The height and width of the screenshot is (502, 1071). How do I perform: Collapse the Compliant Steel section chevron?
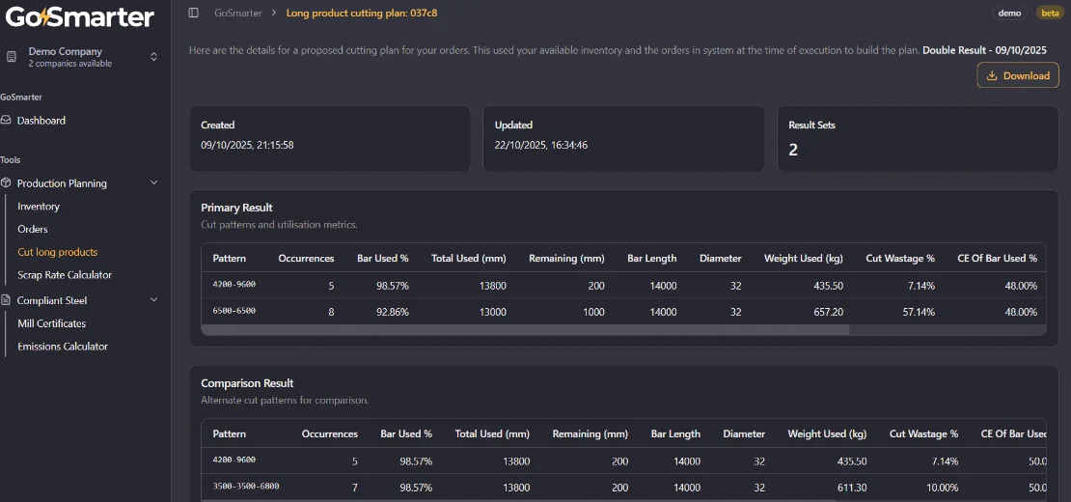(x=153, y=300)
